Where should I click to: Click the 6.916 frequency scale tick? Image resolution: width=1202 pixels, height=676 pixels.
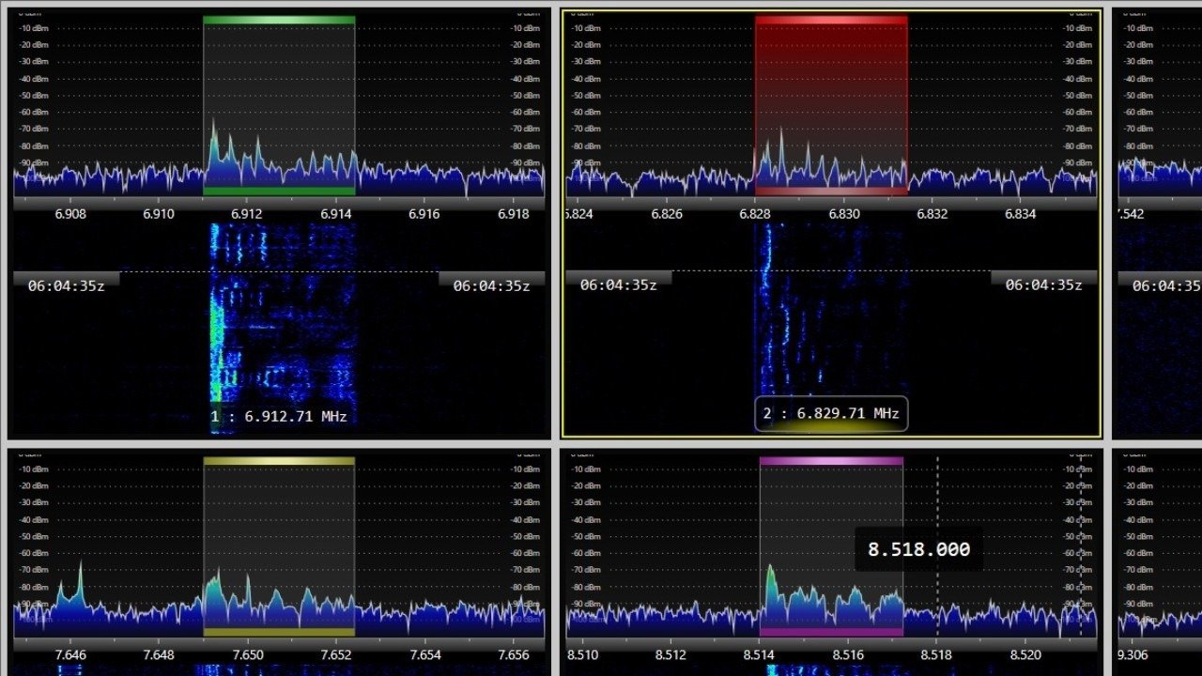[424, 214]
